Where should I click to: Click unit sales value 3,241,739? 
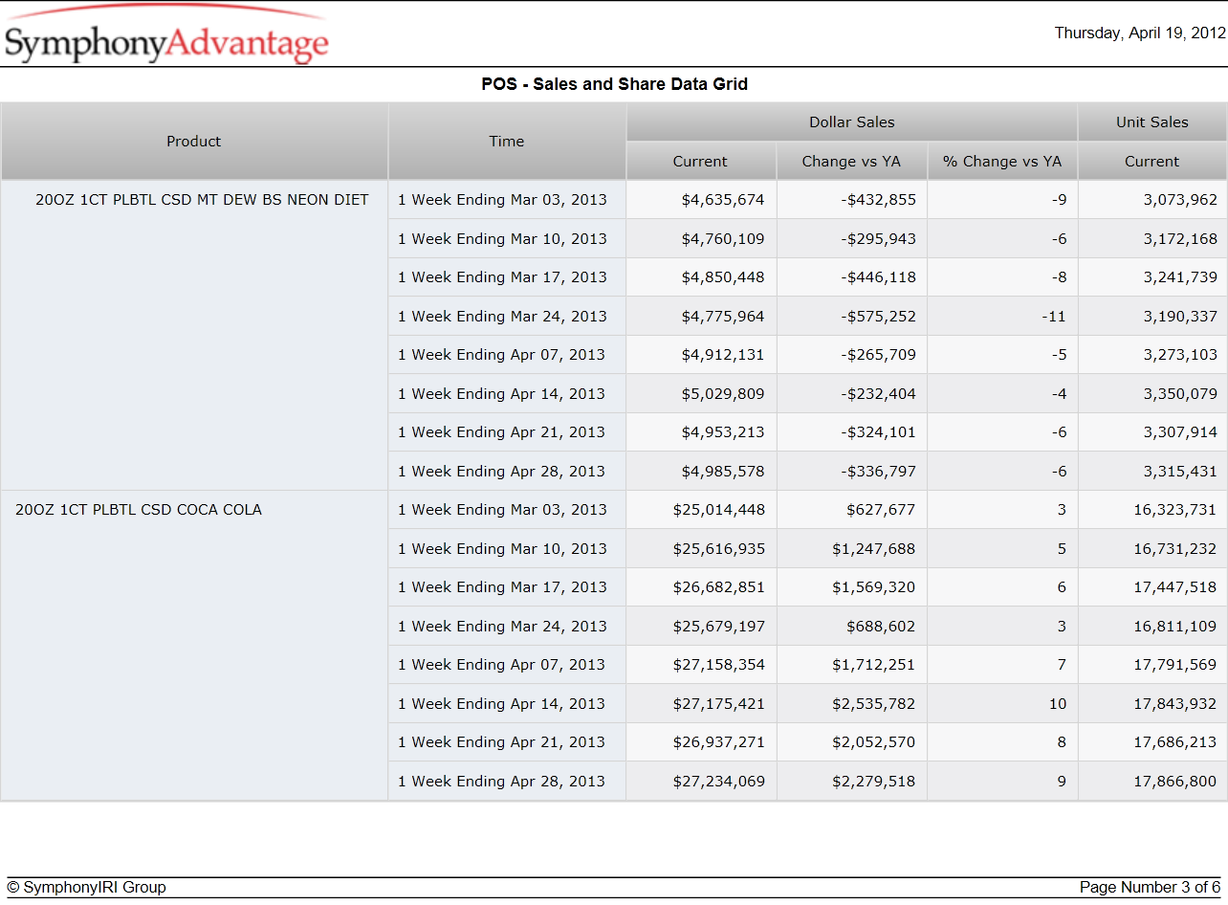click(1180, 277)
